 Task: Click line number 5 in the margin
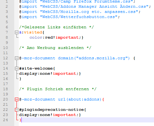7,22
